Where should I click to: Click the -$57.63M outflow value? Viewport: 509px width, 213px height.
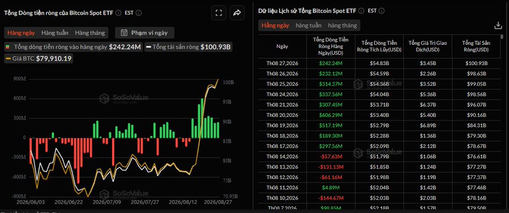click(331, 157)
